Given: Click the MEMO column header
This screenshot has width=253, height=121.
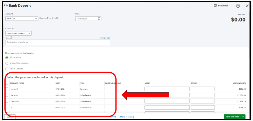Looking at the screenshot, I should coord(147,84).
